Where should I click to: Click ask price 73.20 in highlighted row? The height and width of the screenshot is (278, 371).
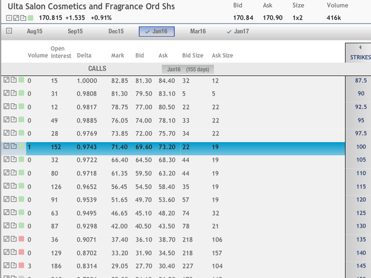pos(167,147)
